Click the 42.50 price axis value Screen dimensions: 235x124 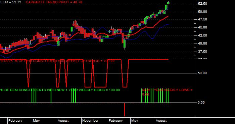(x=202, y=36)
